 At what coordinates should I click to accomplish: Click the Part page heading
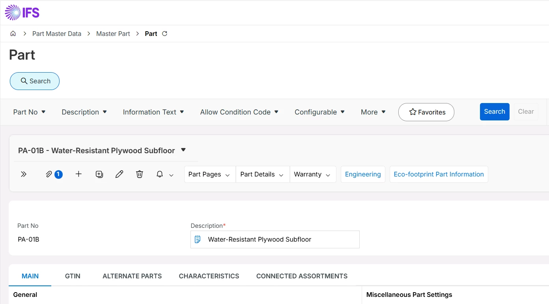coord(22,55)
